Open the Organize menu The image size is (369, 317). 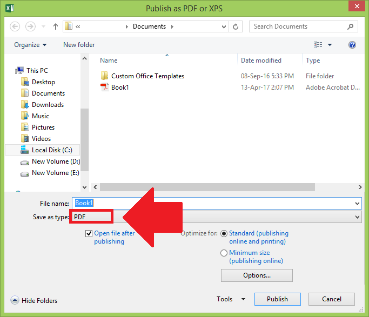click(x=30, y=45)
